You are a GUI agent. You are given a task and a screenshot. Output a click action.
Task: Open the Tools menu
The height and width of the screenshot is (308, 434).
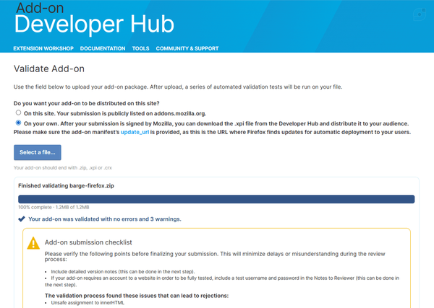pyautogui.click(x=140, y=48)
